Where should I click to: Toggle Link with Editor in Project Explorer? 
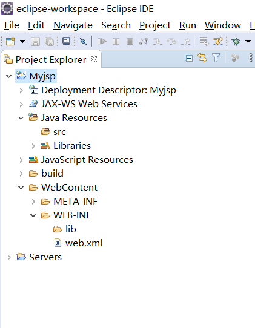[202, 57]
